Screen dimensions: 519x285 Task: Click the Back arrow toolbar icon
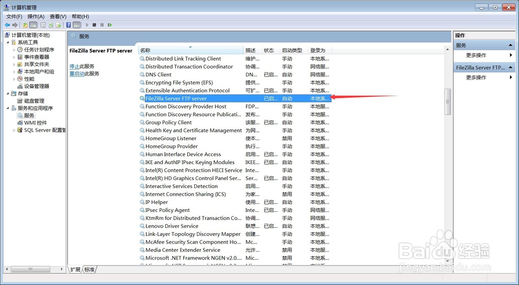(x=7, y=25)
